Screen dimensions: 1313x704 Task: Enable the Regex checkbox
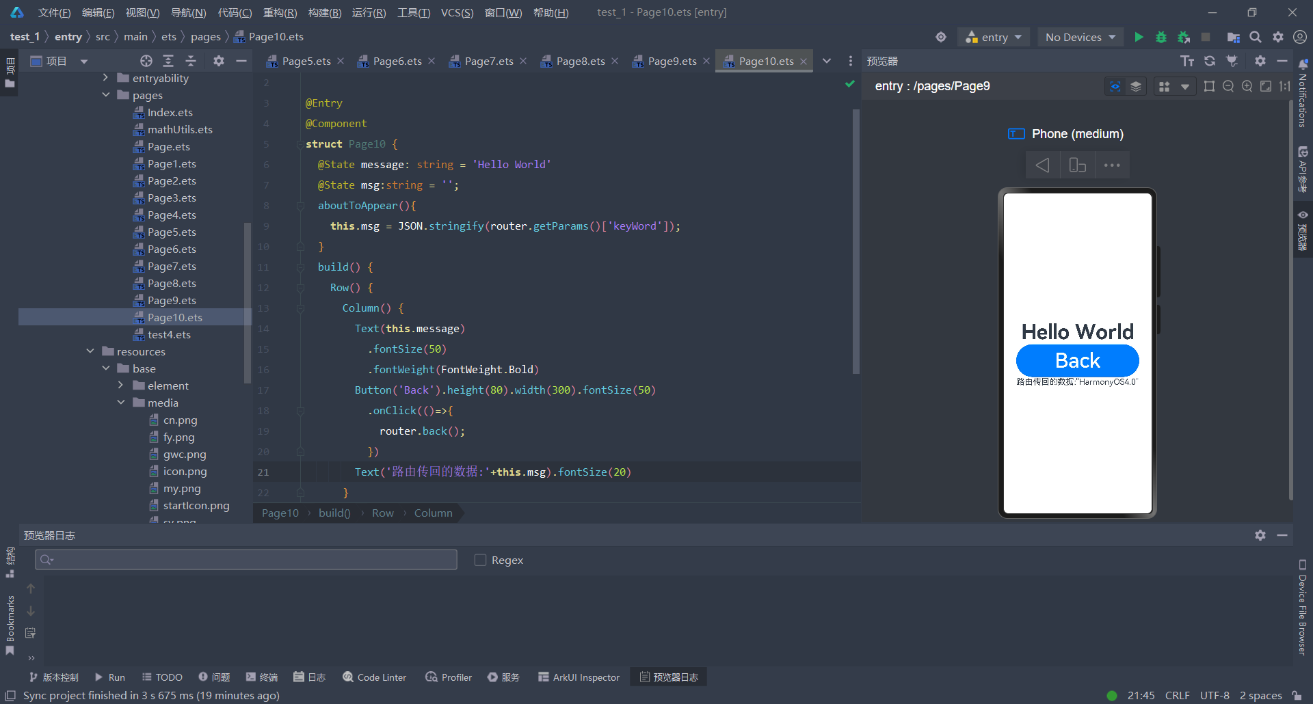481,560
